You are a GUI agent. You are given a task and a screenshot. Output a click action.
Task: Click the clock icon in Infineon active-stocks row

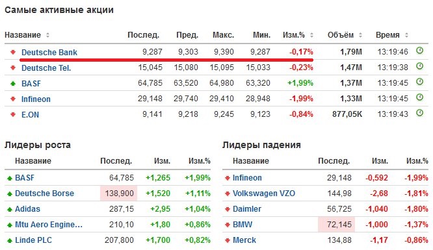pyautogui.click(x=419, y=97)
